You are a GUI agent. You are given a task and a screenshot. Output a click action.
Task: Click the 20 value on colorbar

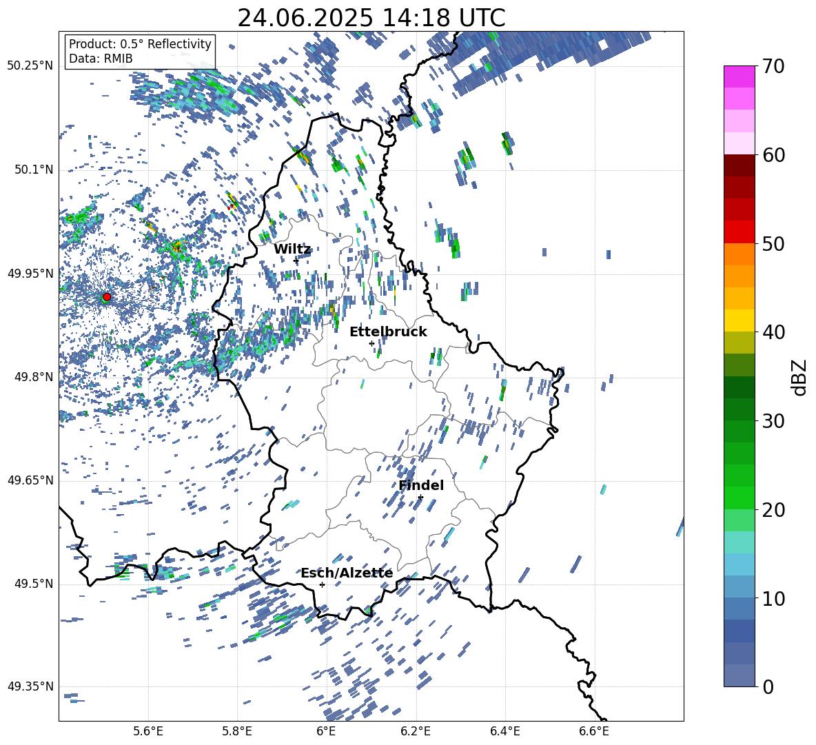[773, 509]
